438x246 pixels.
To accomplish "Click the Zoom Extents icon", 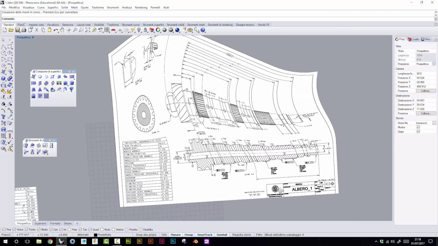I will (88, 30).
